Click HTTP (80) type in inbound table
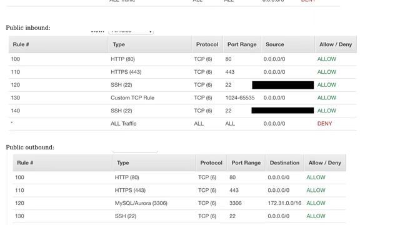 [x=122, y=59]
